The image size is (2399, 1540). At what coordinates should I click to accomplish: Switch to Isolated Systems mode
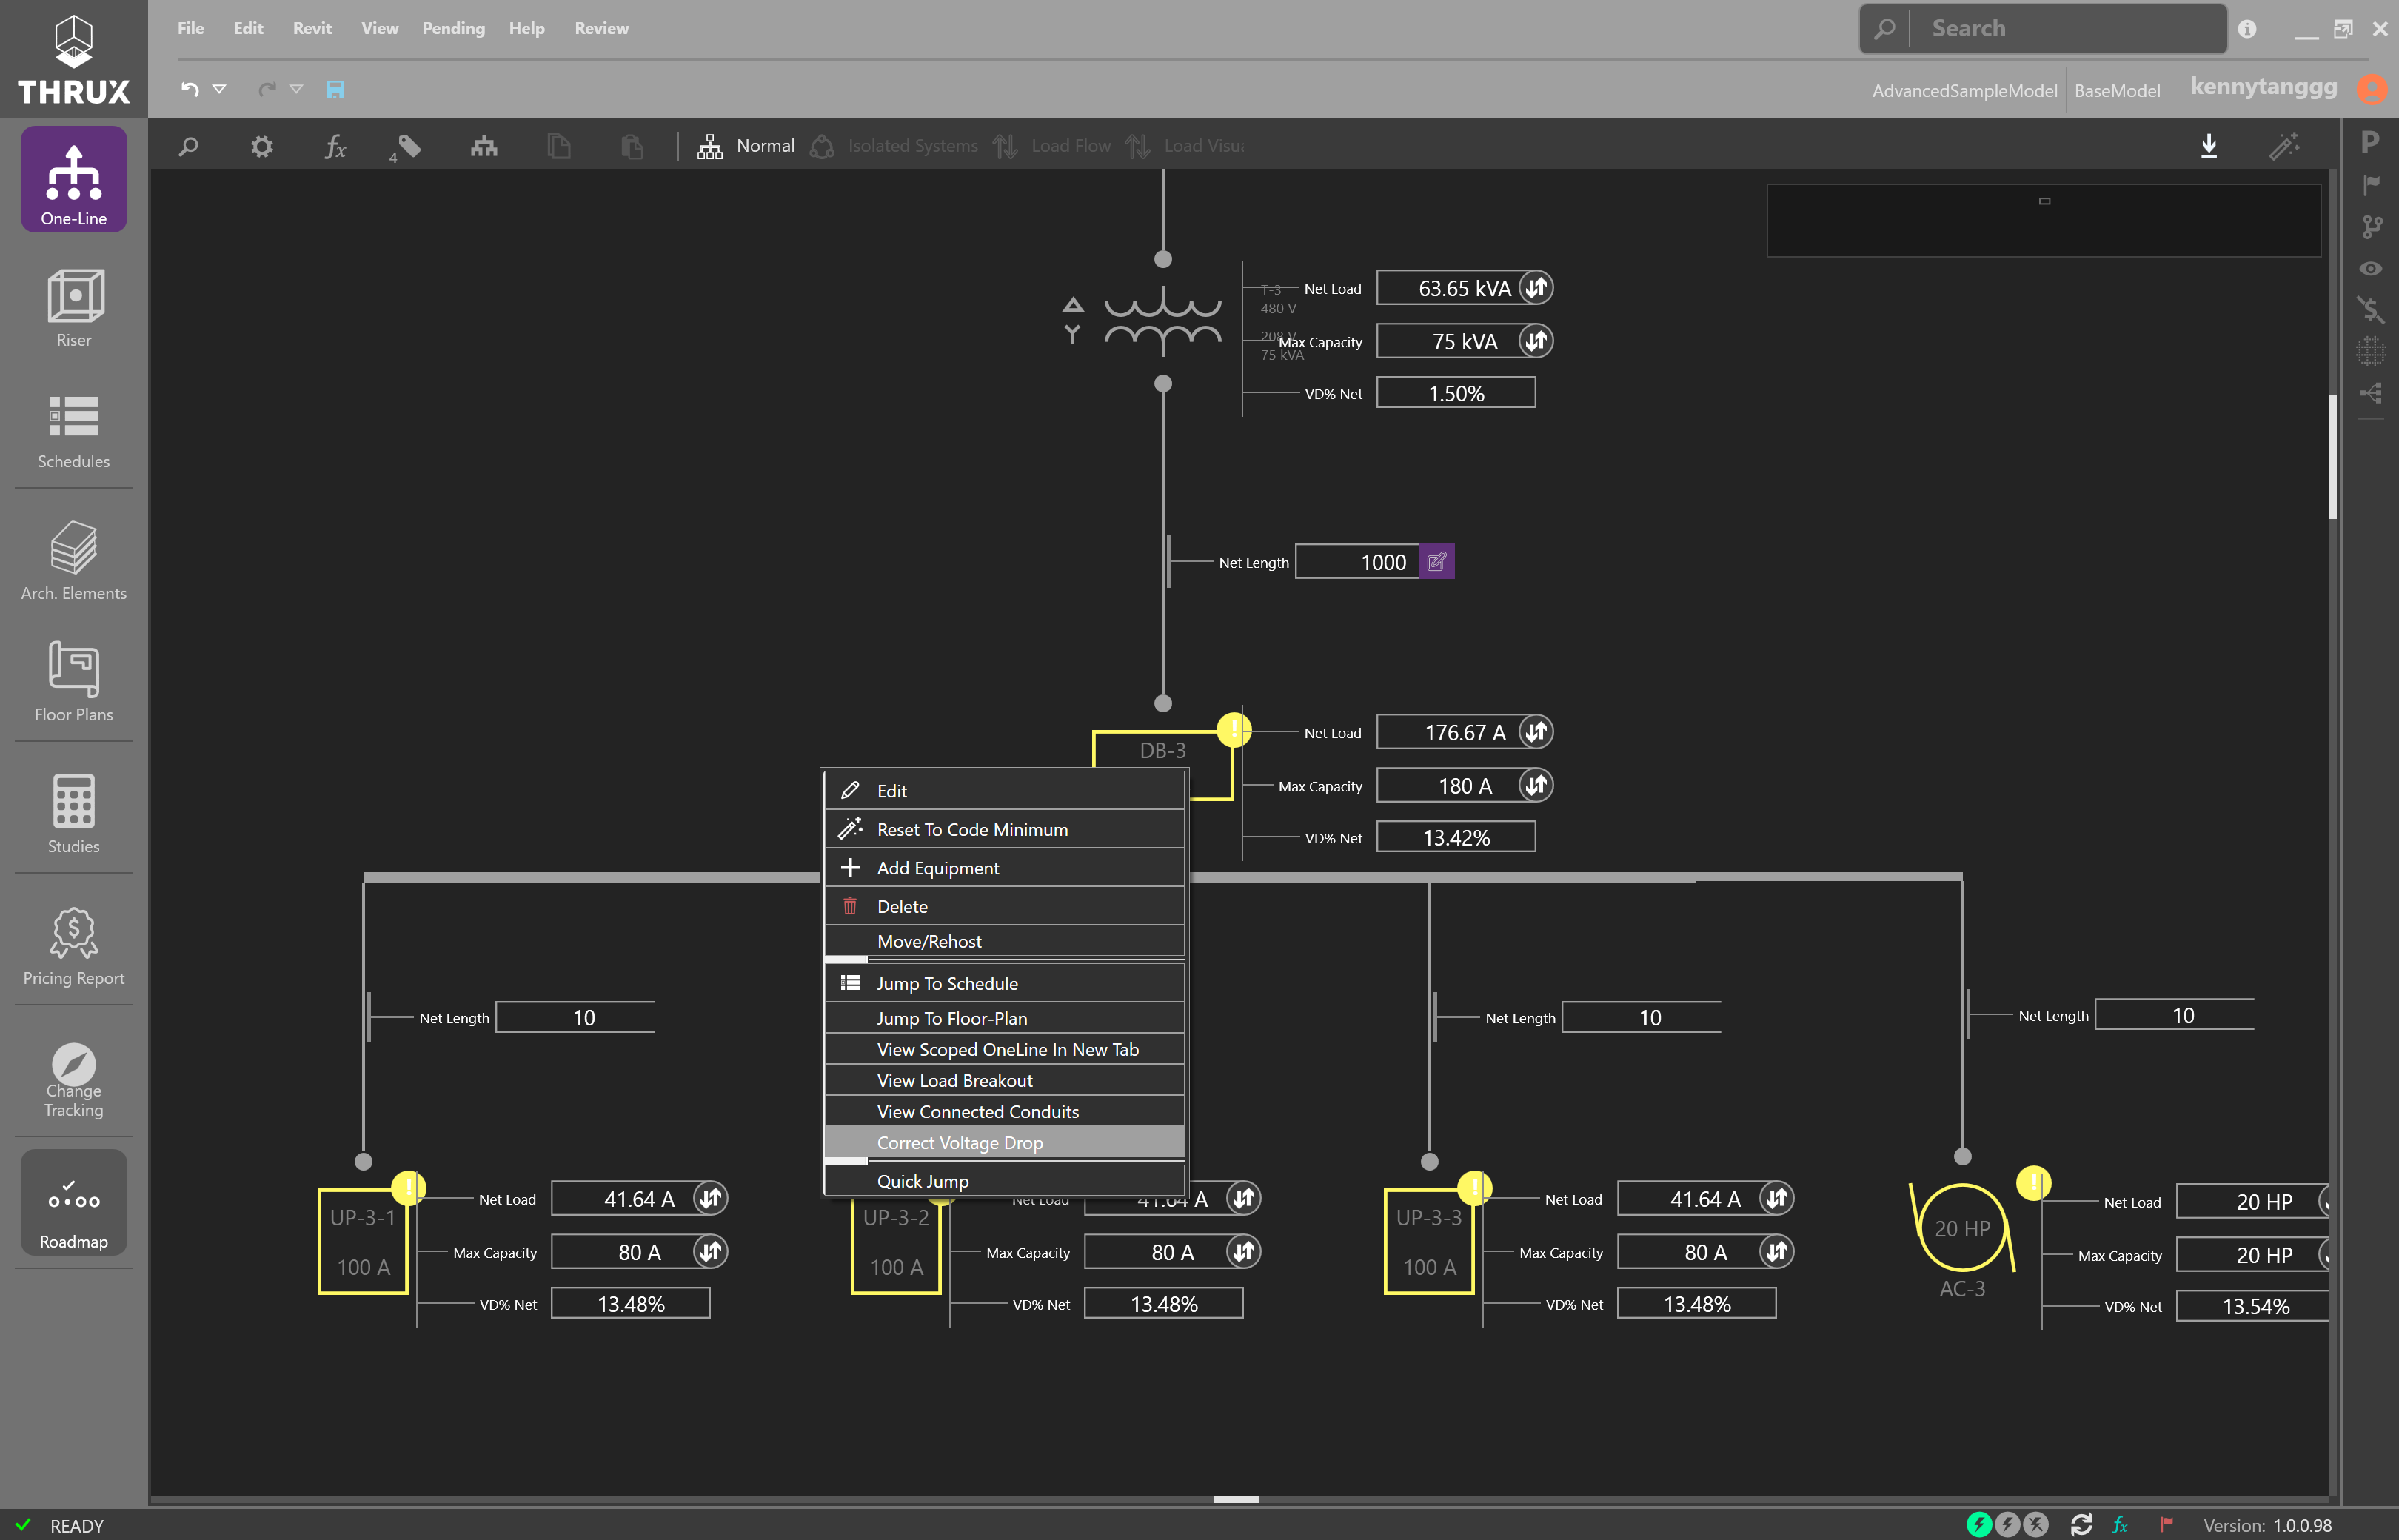(x=894, y=146)
